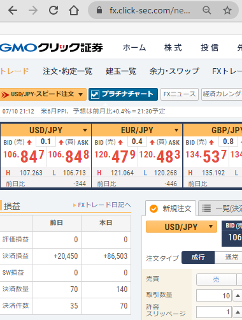Click USD/JPY high value 107.263
The height and width of the screenshot is (320, 242).
click(31, 173)
